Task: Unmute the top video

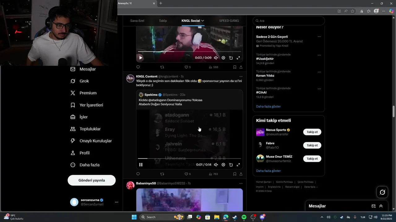Action: 216,58
